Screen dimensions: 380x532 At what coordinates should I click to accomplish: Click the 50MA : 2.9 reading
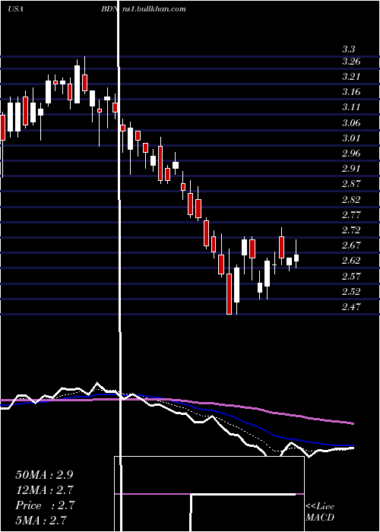44,475
